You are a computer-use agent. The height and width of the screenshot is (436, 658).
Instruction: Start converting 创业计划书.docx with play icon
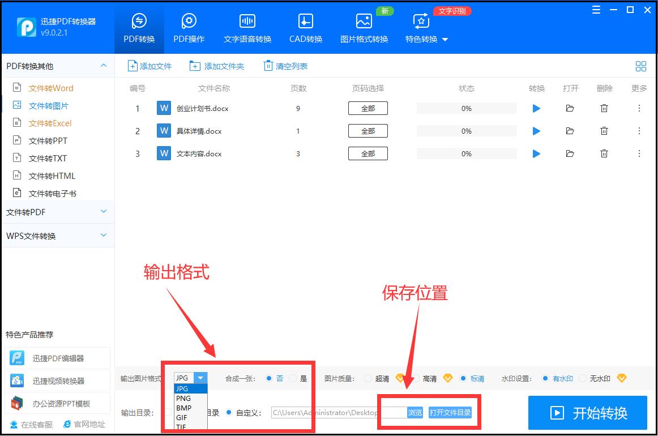(x=536, y=108)
